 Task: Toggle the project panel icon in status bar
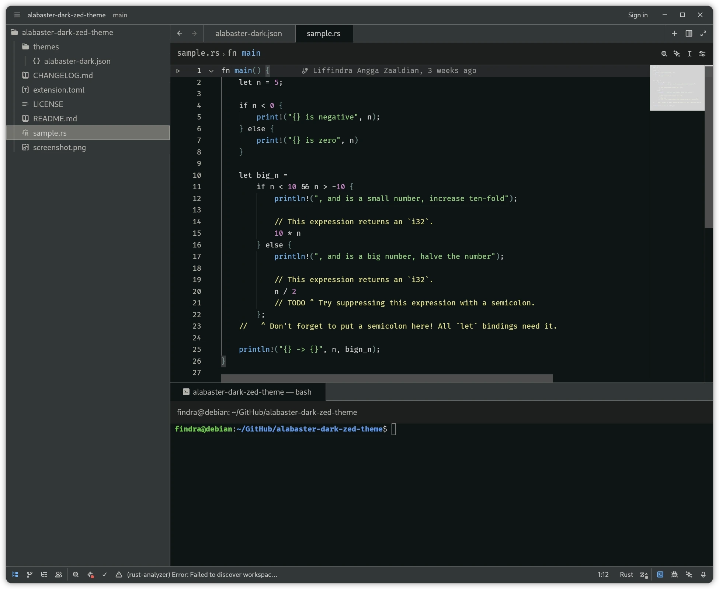(x=15, y=574)
